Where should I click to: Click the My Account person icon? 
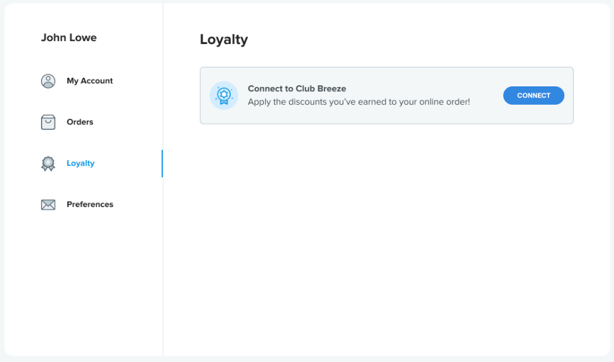[48, 81]
